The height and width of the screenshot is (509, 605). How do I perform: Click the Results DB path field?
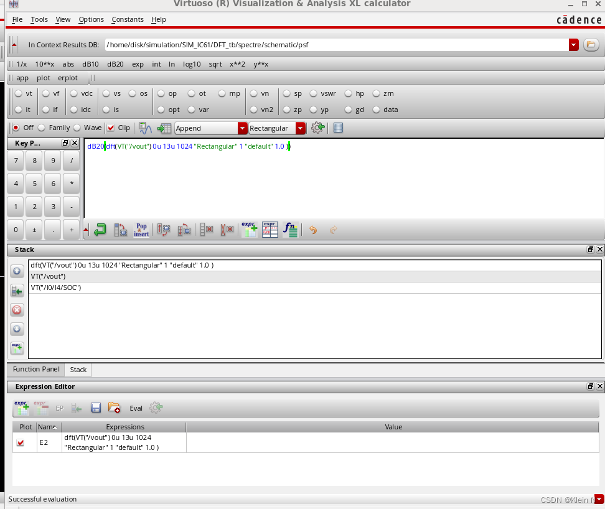pyautogui.click(x=337, y=45)
